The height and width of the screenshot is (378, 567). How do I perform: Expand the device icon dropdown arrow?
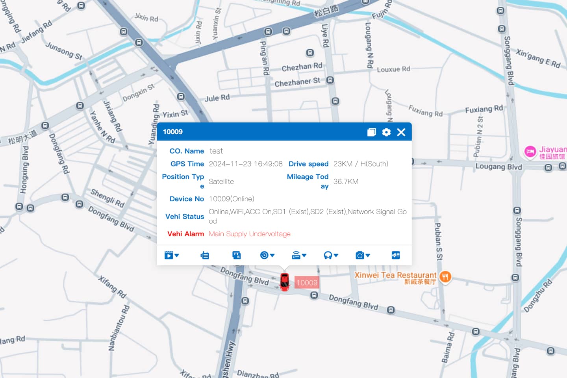(x=304, y=256)
